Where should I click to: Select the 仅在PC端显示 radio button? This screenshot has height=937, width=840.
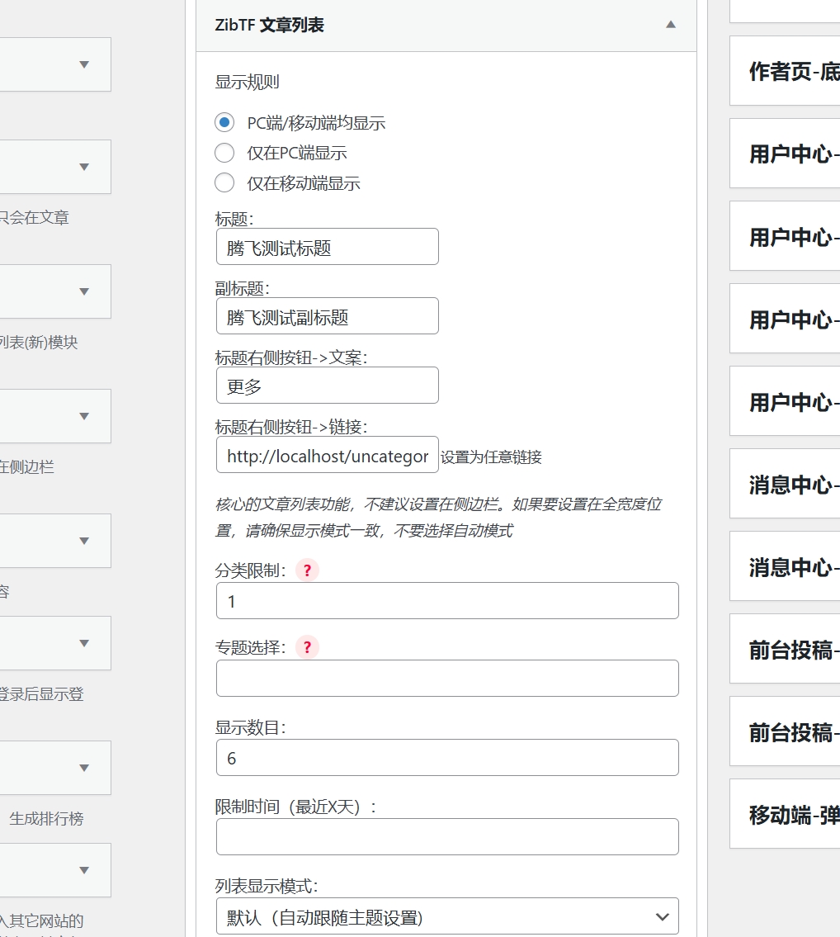[x=224, y=153]
